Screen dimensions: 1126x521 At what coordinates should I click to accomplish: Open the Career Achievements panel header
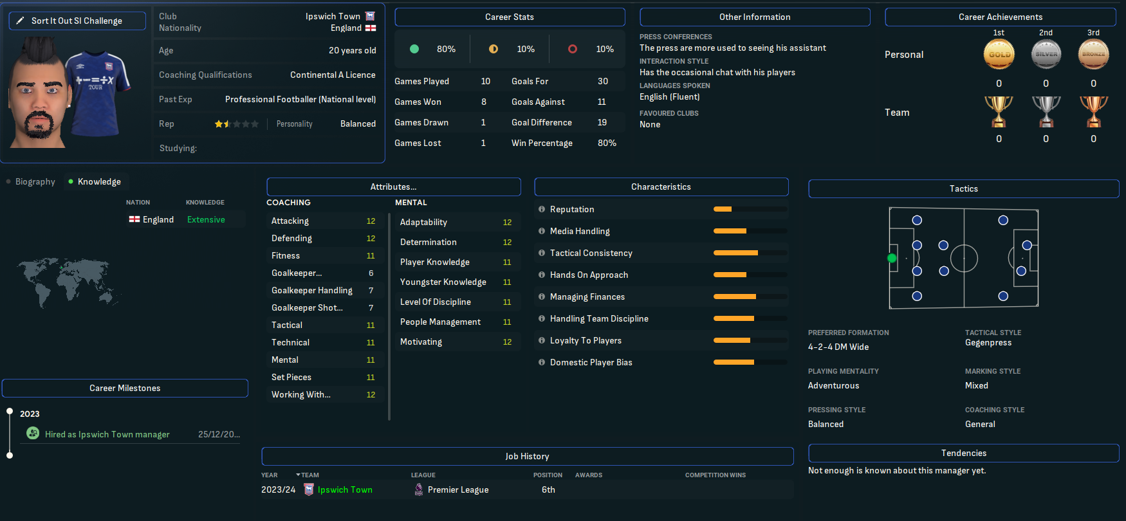(1001, 17)
